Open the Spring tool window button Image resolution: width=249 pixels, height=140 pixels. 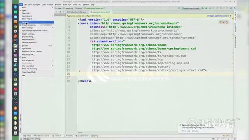pos(95,136)
